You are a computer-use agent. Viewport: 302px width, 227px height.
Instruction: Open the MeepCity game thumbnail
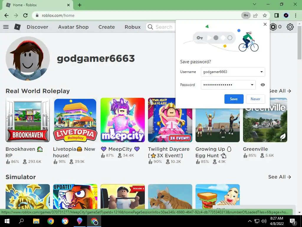[123, 120]
